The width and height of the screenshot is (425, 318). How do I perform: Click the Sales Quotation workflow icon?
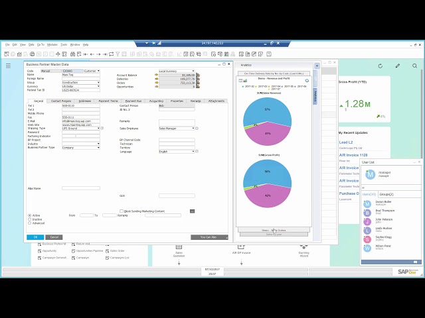pyautogui.click(x=179, y=247)
